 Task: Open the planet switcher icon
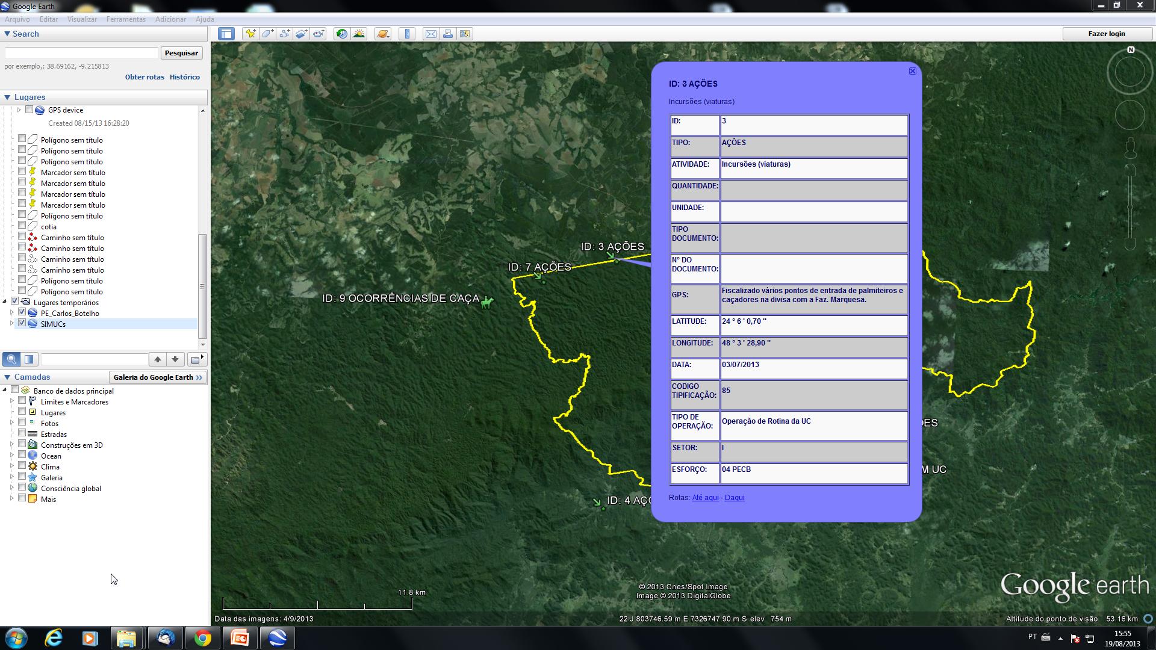coord(383,34)
